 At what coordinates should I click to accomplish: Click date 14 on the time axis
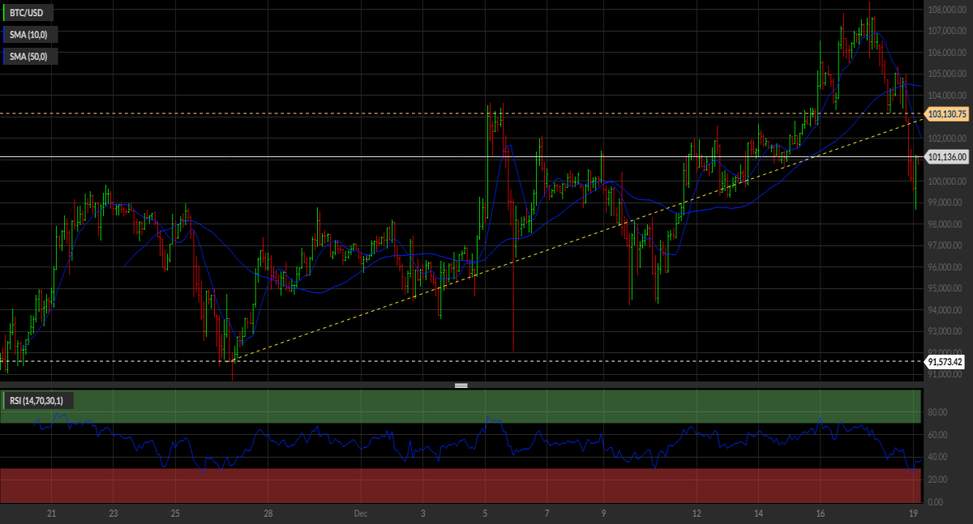point(759,513)
